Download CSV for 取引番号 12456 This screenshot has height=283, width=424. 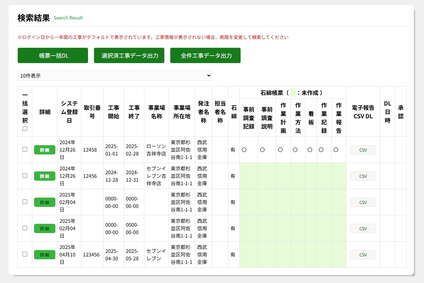click(363, 176)
